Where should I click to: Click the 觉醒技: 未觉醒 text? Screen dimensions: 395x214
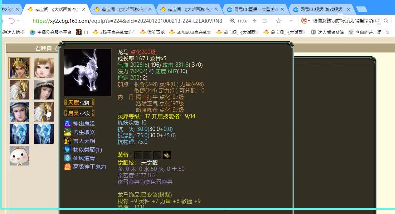tap(137, 163)
